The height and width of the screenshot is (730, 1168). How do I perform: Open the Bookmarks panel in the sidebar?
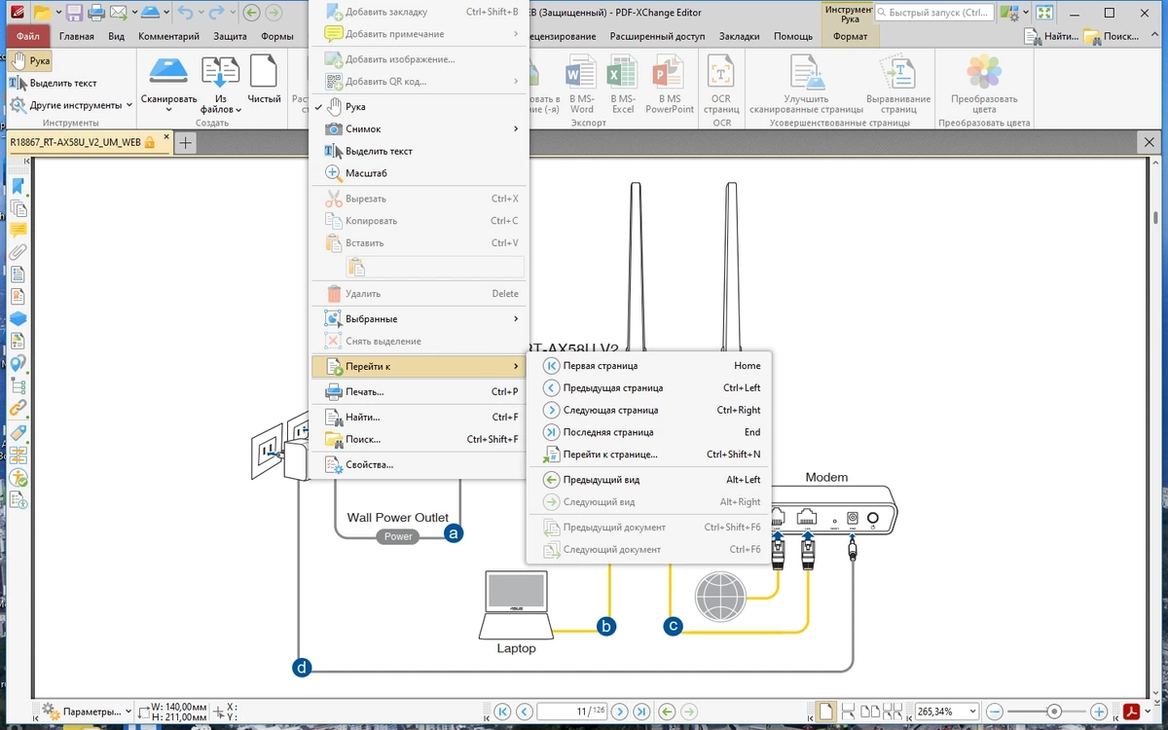18,188
